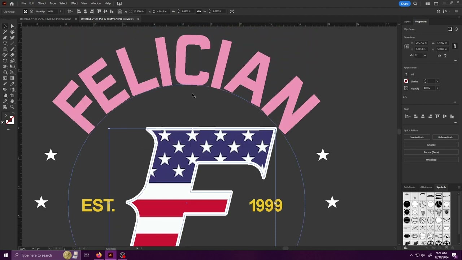Click Retype (Beta) button

click(x=431, y=152)
